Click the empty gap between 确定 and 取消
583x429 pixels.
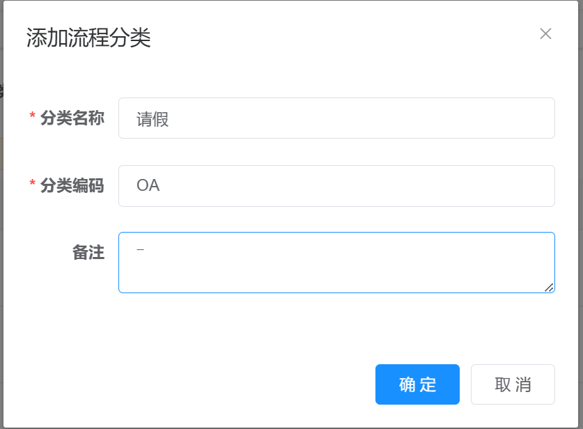(465, 384)
